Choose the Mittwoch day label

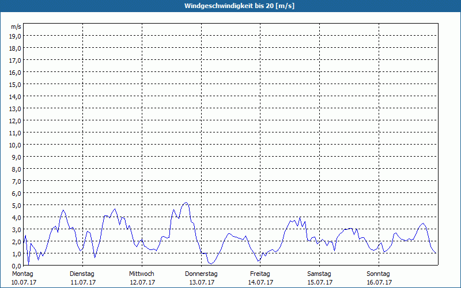tap(142, 274)
